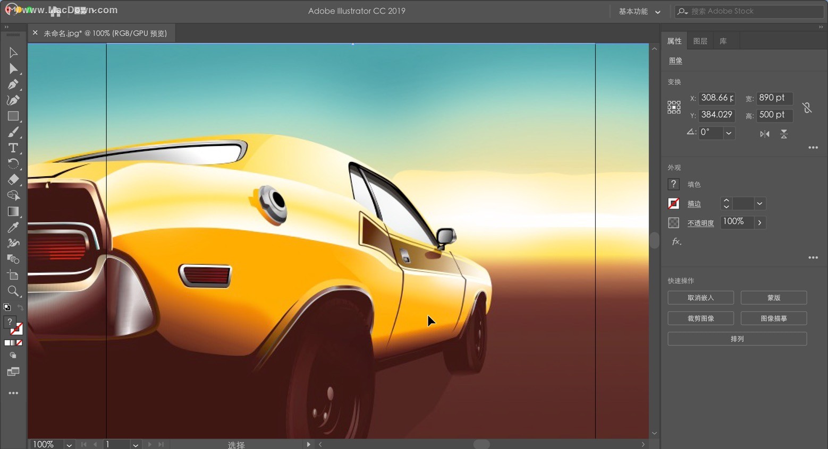828x449 pixels.
Task: Select the Artboard tool
Action: click(13, 275)
